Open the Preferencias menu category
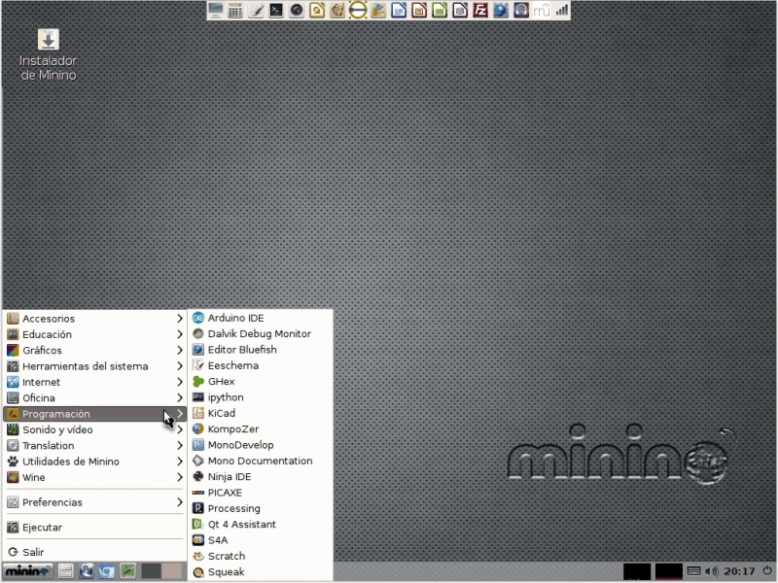The image size is (778, 583). click(x=94, y=502)
